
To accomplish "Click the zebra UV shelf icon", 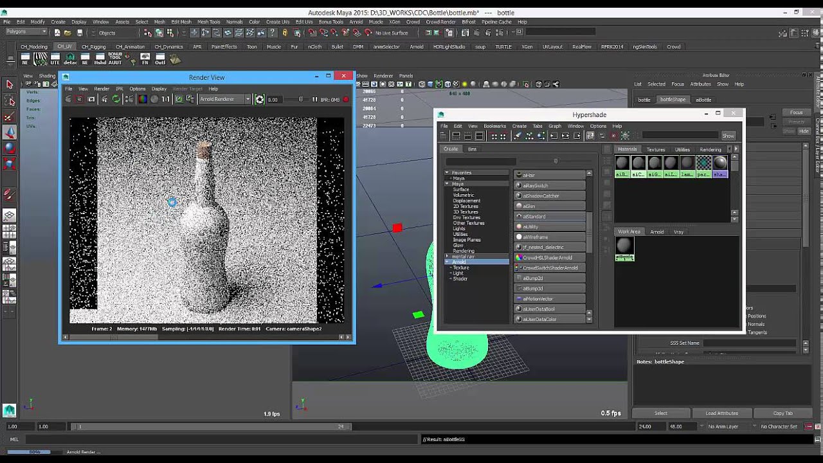I will tap(41, 59).
